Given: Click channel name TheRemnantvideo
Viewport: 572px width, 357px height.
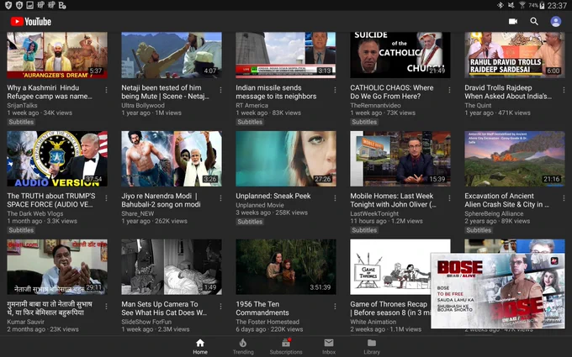Looking at the screenshot, I should point(375,105).
